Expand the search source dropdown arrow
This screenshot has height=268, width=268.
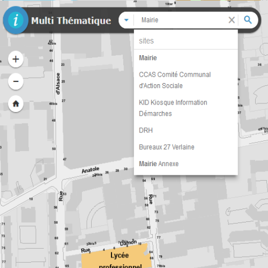click(x=126, y=20)
